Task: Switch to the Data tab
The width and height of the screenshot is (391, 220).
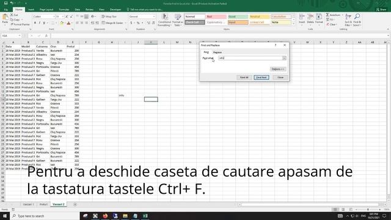Action: 78,10
